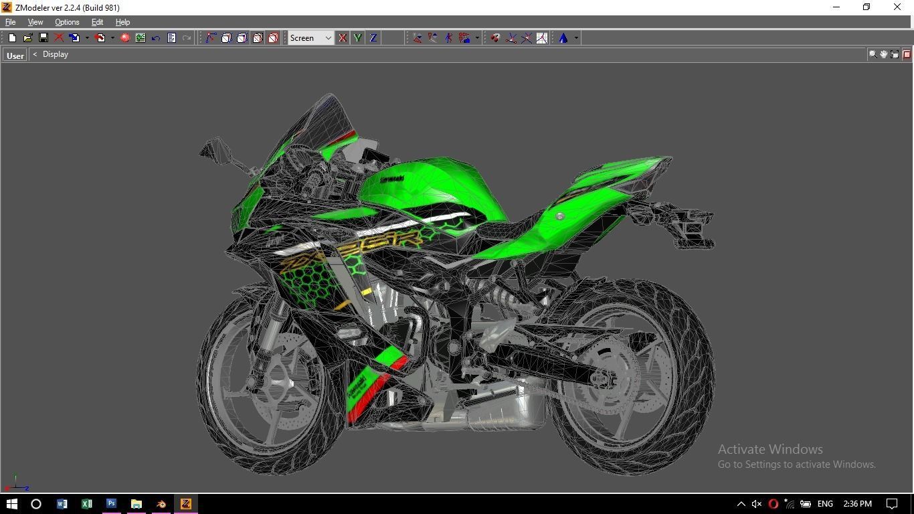Open the View menu

coord(35,22)
